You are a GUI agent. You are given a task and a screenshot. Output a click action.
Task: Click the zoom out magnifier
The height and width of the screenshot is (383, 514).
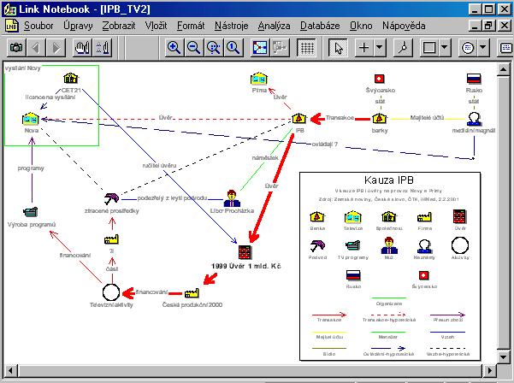tap(194, 48)
